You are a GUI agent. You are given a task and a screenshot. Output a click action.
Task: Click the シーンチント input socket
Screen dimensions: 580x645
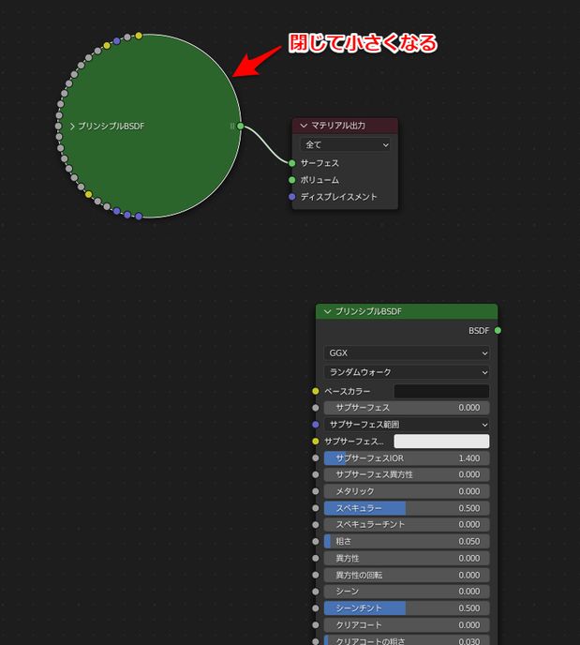point(315,608)
